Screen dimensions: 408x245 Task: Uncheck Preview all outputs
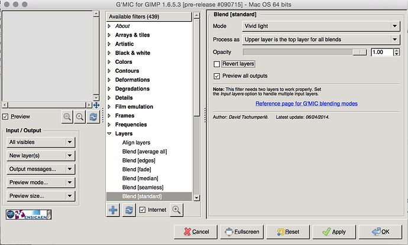click(216, 76)
